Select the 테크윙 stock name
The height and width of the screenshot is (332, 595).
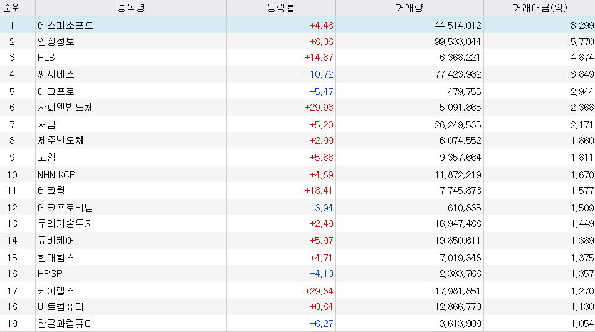point(51,191)
